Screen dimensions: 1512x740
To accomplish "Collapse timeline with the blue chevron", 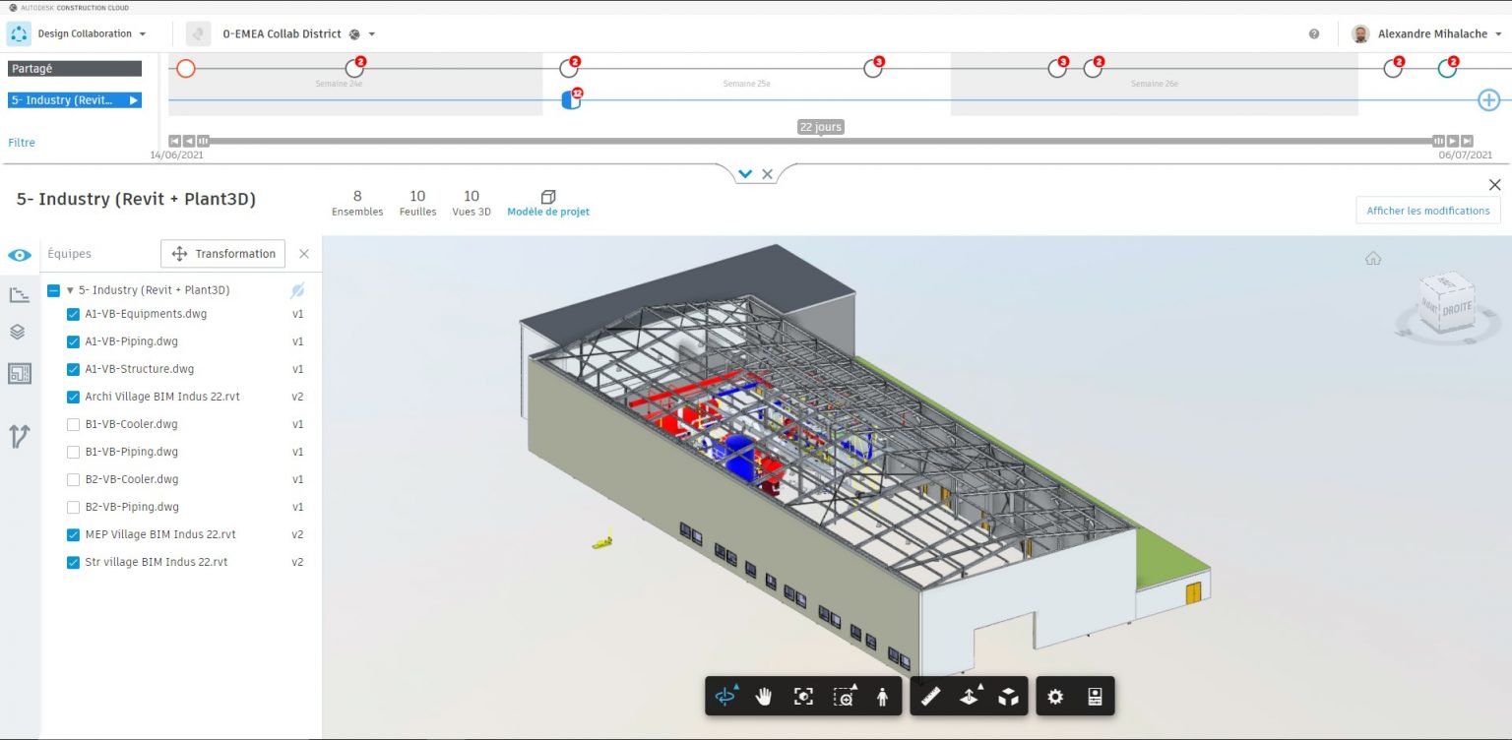I will 745,174.
